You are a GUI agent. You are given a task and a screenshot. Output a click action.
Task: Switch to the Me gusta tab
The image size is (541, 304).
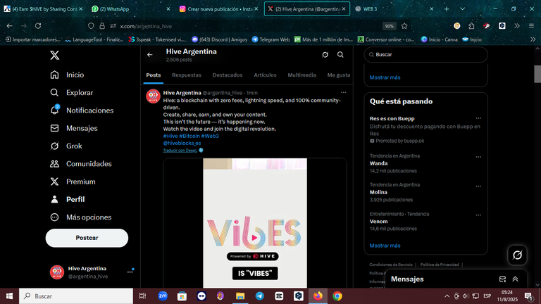point(339,75)
